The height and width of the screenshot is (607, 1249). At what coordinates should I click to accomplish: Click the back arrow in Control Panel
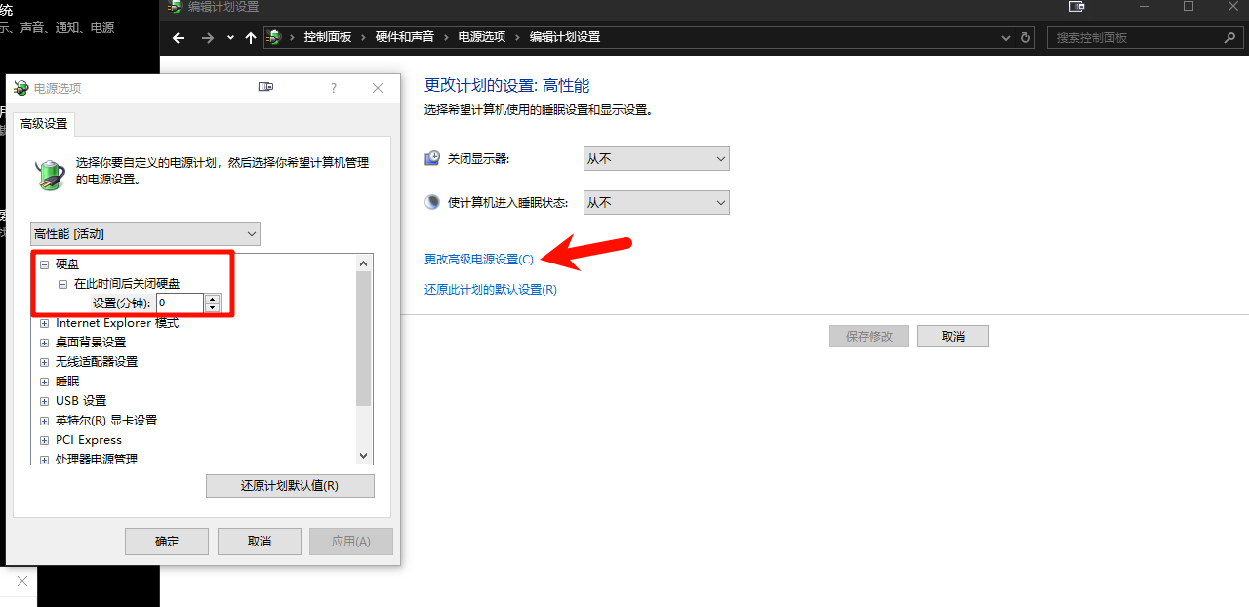tap(179, 37)
